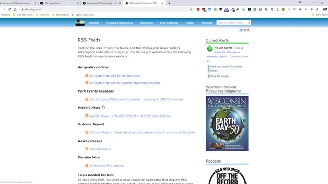Open the web tools bookmarks folder
The width and height of the screenshot is (328, 184).
[x=42, y=15]
